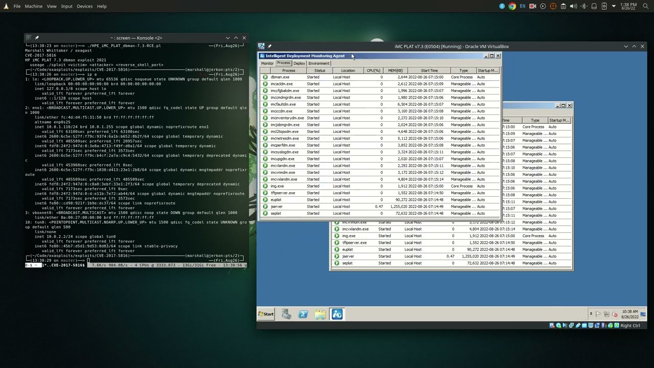Sort by the Process column header
The width and height of the screenshot is (654, 368).
289,71
